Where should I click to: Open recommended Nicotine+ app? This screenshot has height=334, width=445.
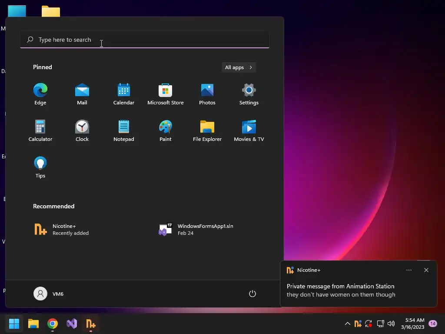(62, 230)
